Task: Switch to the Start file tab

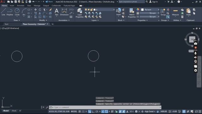Action: click(6, 24)
